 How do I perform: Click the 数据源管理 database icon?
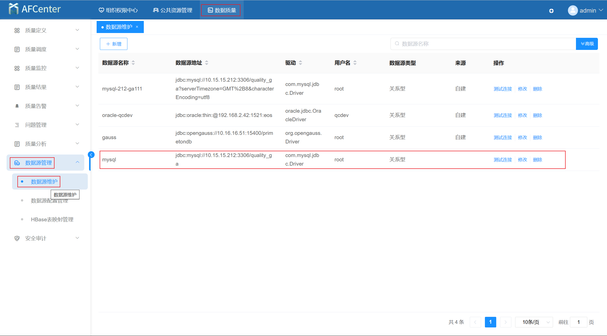(x=17, y=163)
